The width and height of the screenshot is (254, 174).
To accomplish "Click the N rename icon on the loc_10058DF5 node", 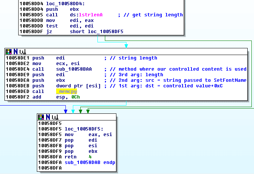I will [48, 117].
